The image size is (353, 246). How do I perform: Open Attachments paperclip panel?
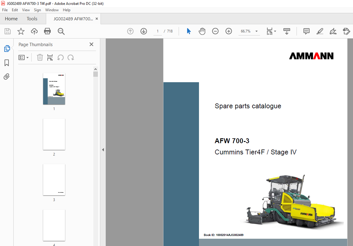[x=7, y=77]
